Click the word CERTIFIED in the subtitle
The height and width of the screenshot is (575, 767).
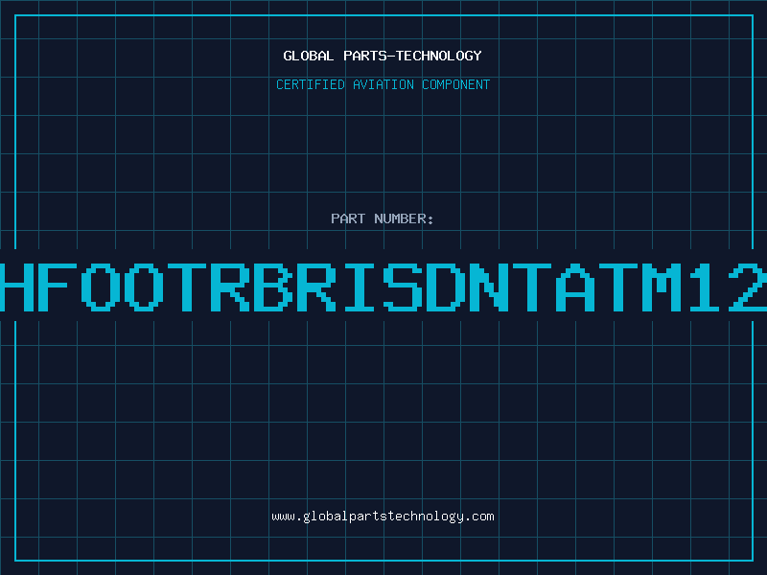[x=311, y=84]
